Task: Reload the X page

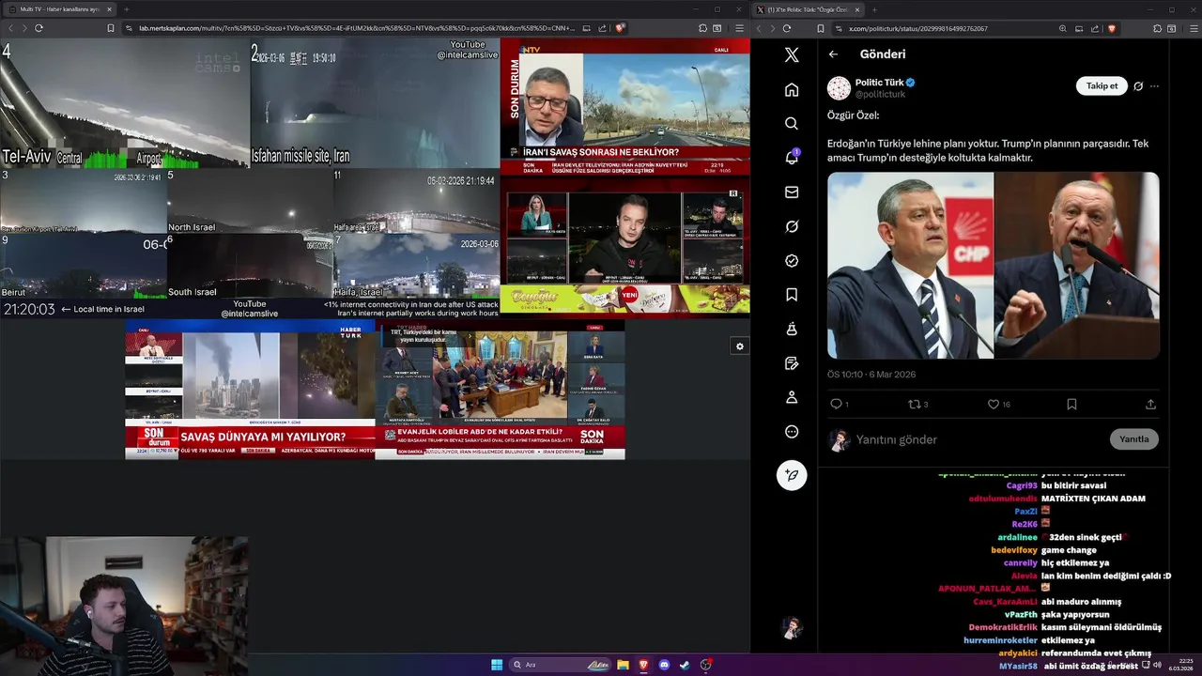Action: click(x=786, y=28)
